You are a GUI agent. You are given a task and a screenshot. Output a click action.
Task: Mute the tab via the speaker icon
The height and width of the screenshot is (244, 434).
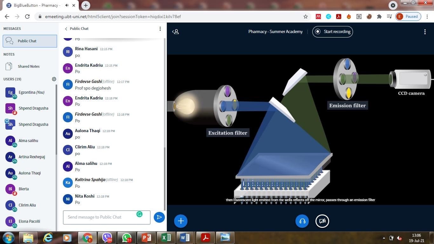[x=67, y=5]
